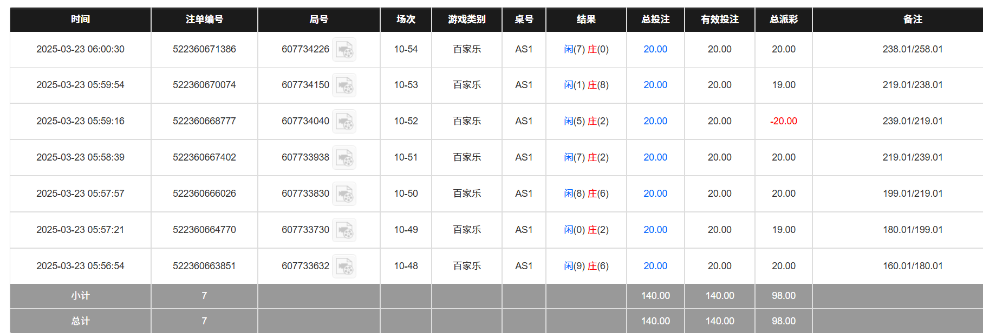This screenshot has width=983, height=333.
Task: Expand the 桌号 column header
Action: [x=524, y=19]
